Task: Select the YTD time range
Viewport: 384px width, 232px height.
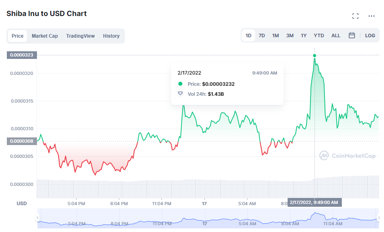Action: (x=319, y=35)
